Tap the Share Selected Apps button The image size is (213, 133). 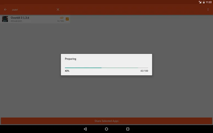click(x=106, y=121)
